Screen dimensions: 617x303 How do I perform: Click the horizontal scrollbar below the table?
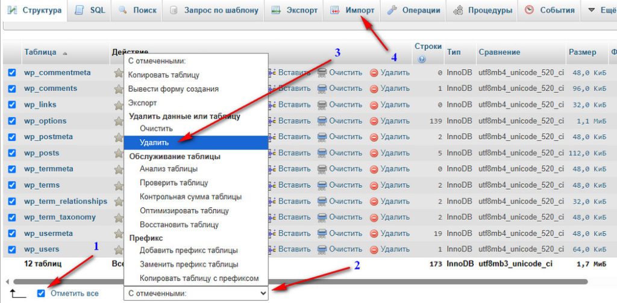pos(300,282)
